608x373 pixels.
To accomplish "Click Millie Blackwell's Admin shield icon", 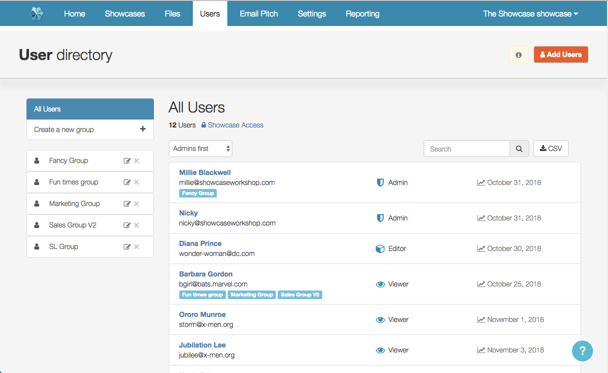I will (x=380, y=182).
